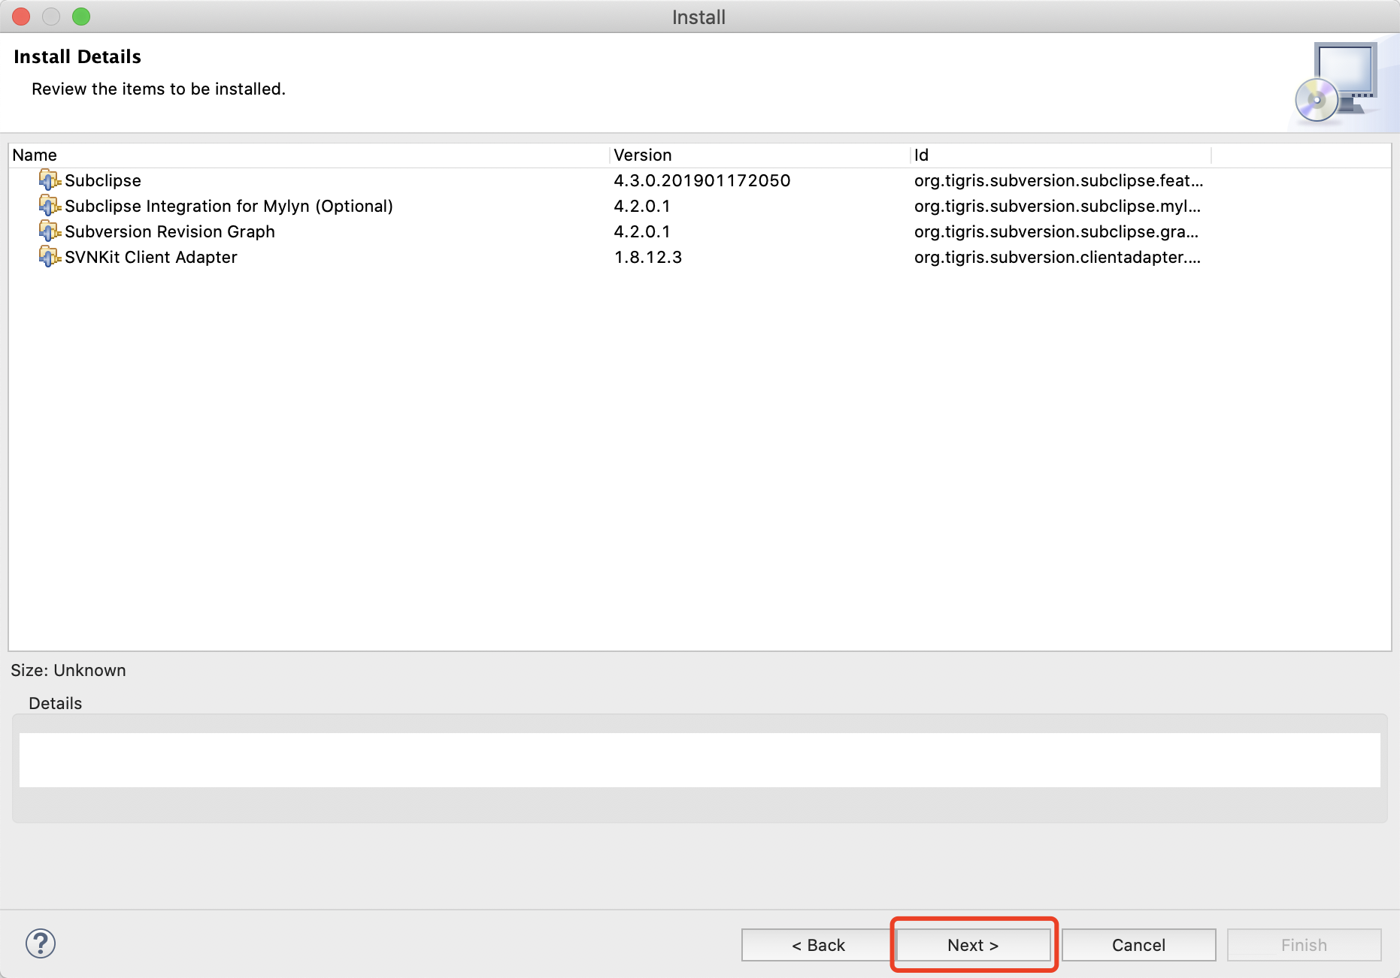Click the greyed-out Finish button
The width and height of the screenshot is (1400, 978).
coord(1304,945)
